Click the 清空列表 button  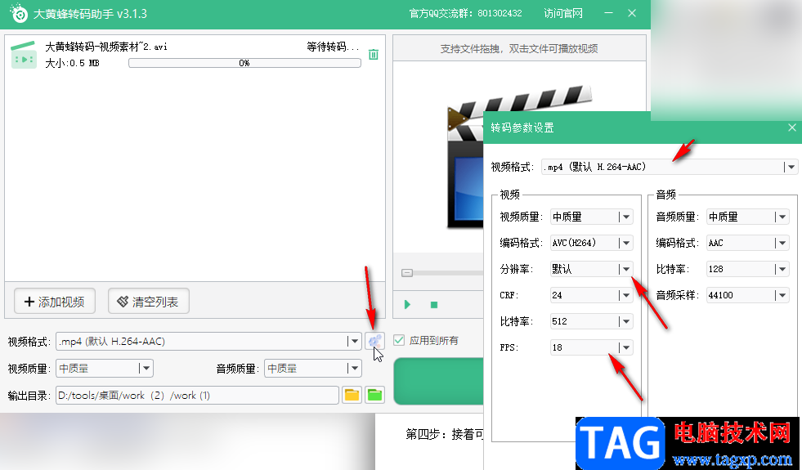click(149, 302)
